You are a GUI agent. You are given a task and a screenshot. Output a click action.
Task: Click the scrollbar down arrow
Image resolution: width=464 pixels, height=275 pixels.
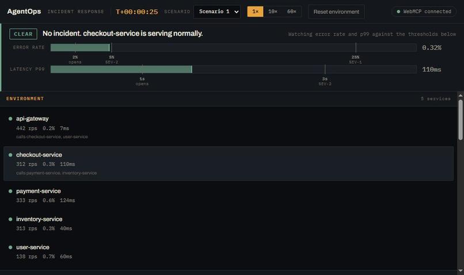point(461,270)
